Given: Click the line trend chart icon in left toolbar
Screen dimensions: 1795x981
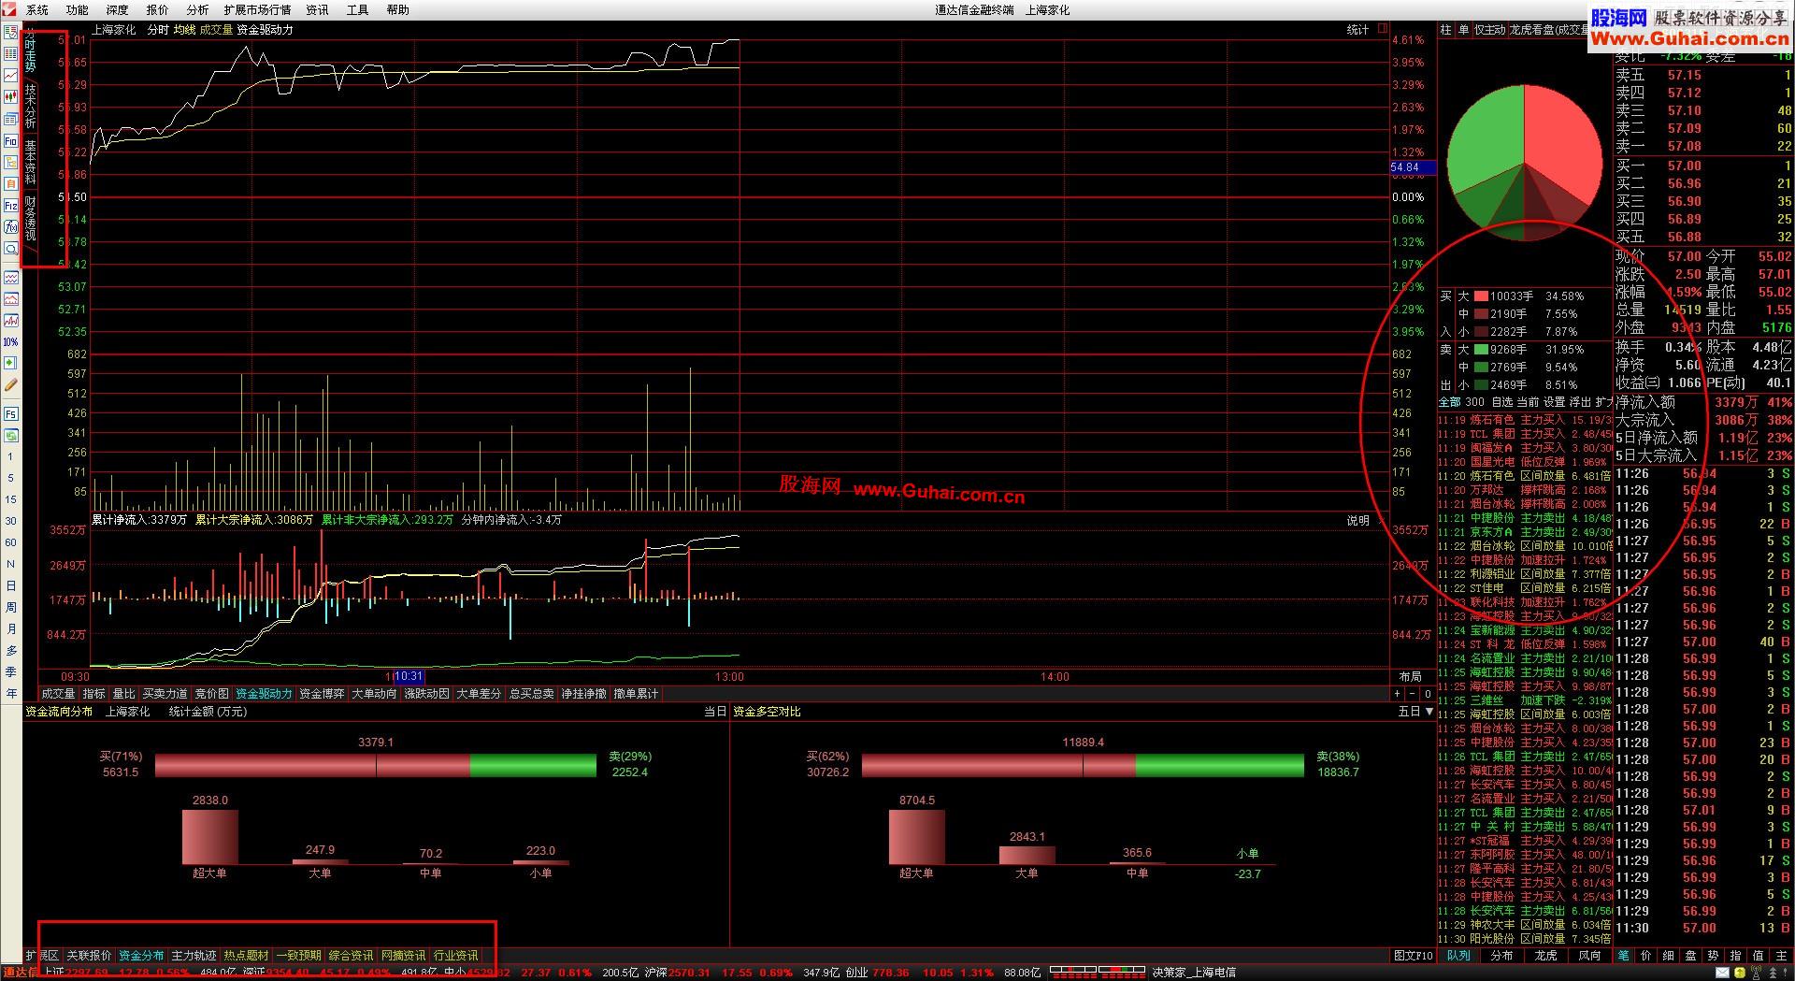Looking at the screenshot, I should [x=10, y=75].
